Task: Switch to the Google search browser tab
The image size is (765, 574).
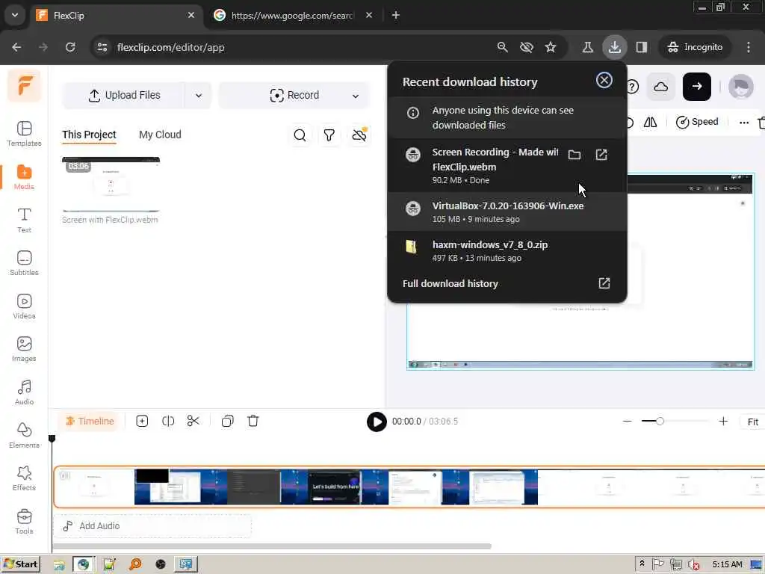Action: [x=293, y=16]
